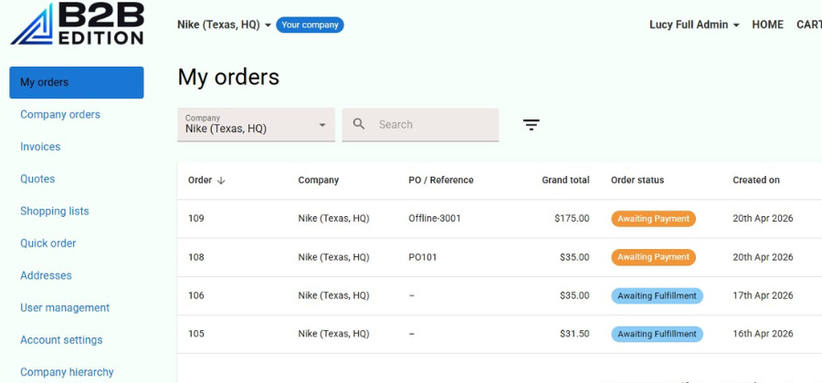Open User management
This screenshot has height=383, width=822.
coord(65,307)
